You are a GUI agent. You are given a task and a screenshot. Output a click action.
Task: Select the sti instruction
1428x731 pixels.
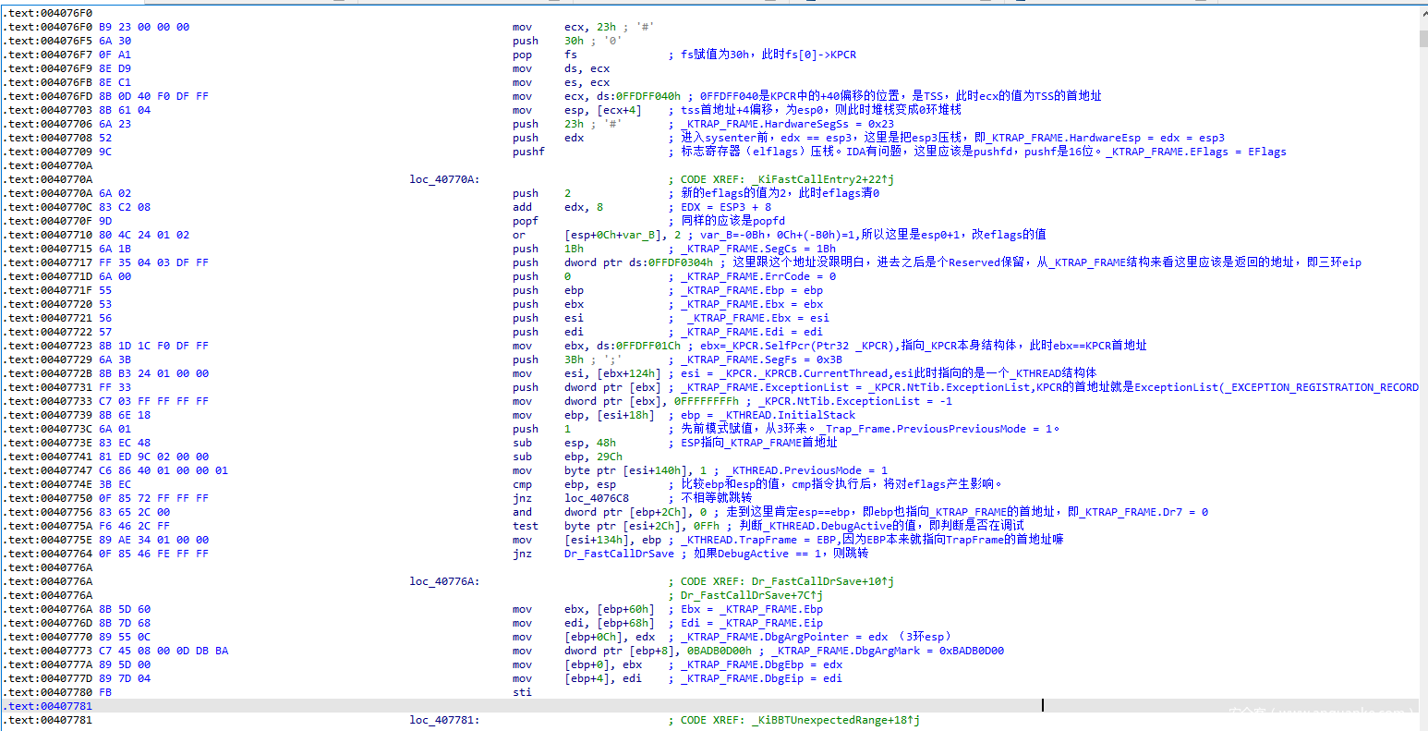[522, 692]
